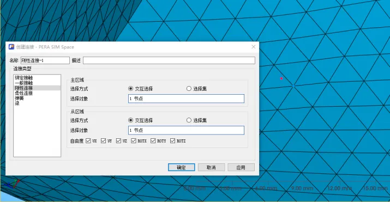The width and height of the screenshot is (390, 202).
Task: Click the red selected node on mesh
Action: click(x=281, y=78)
